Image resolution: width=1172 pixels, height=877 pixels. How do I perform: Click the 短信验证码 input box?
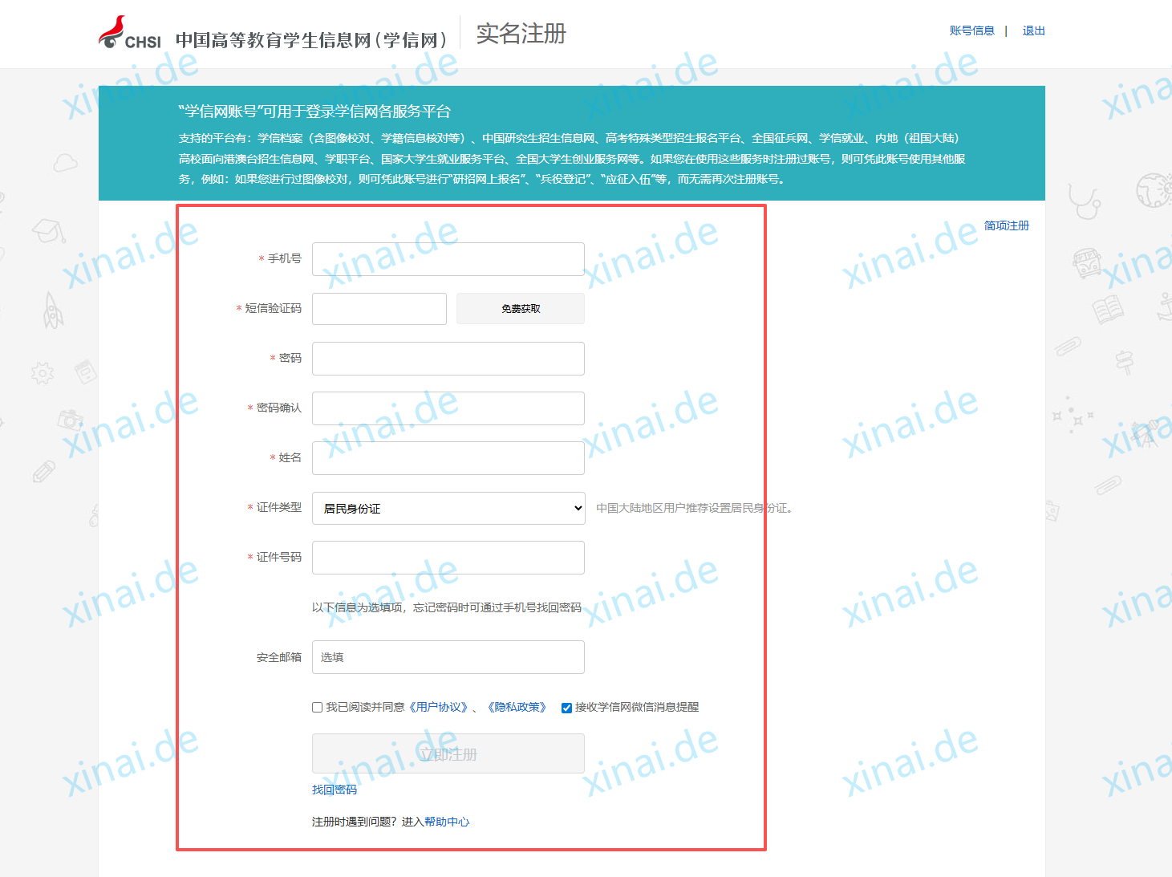tap(379, 309)
